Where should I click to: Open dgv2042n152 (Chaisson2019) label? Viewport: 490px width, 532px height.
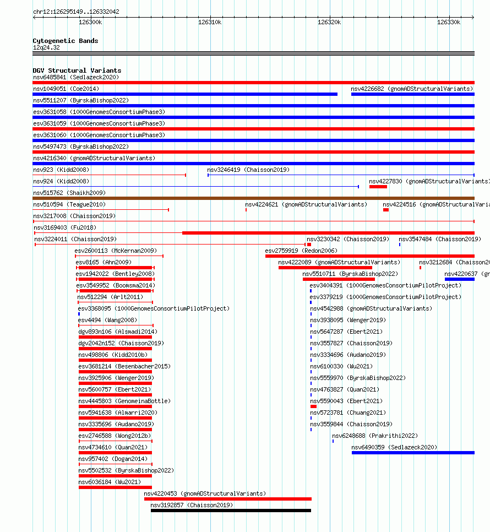click(121, 343)
